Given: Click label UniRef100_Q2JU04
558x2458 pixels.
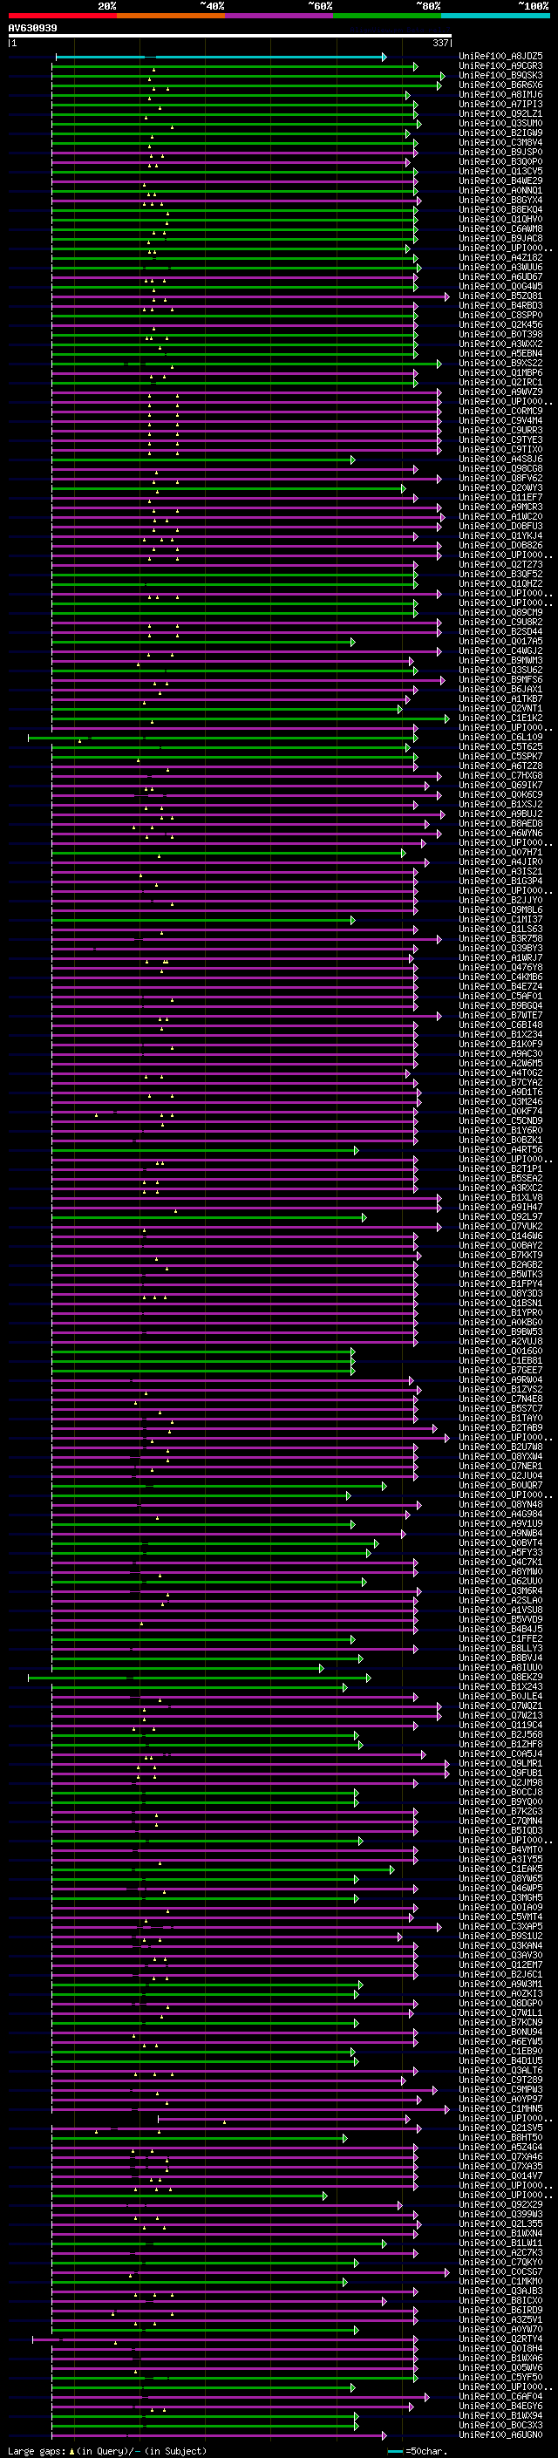Looking at the screenshot, I should 500,1476.
